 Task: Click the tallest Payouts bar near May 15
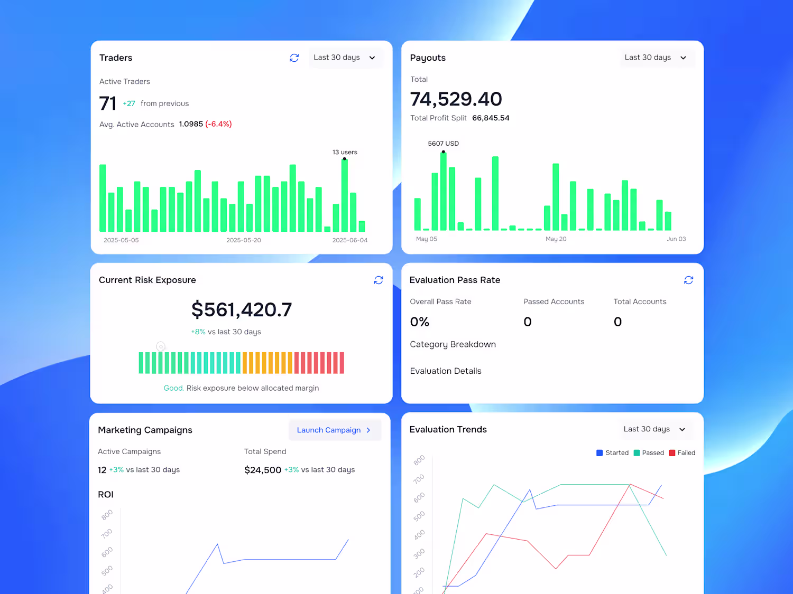point(495,193)
